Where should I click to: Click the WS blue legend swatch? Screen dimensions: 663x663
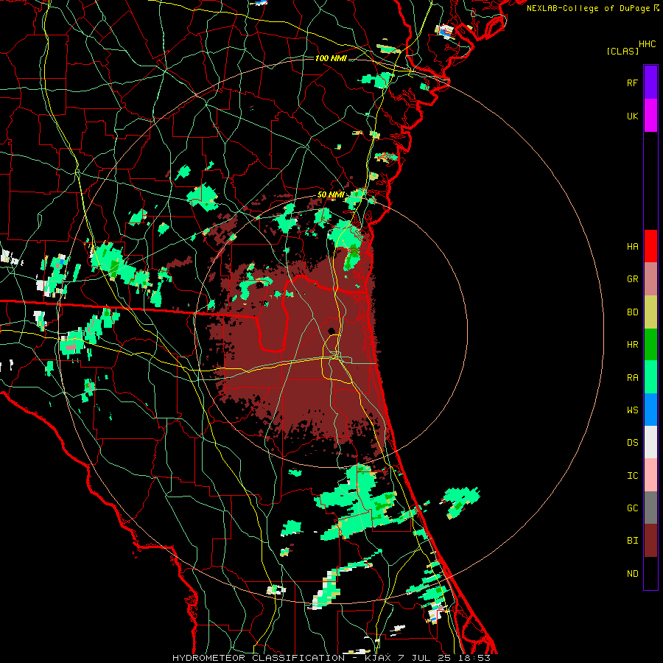[650, 410]
